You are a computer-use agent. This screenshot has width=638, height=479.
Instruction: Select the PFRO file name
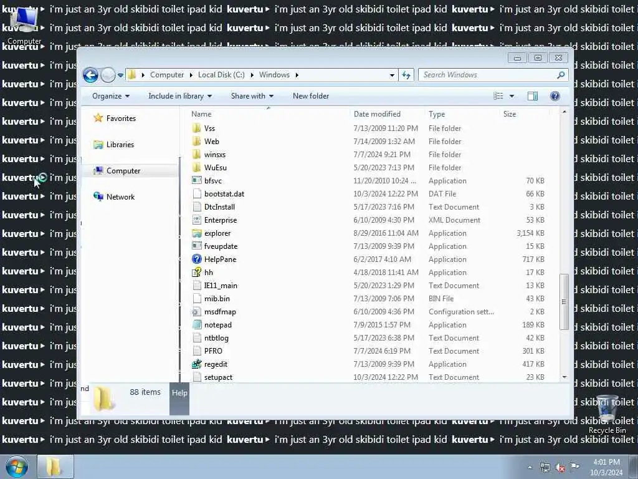213,351
